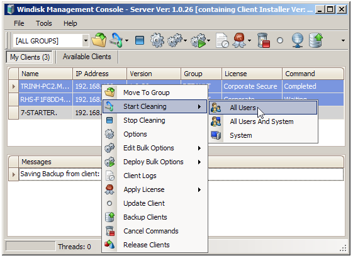Close the Windisk Management Console window

(341, 9)
